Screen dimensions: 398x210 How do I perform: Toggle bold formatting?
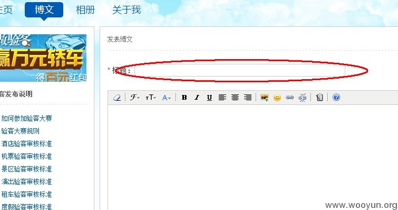[x=185, y=98]
